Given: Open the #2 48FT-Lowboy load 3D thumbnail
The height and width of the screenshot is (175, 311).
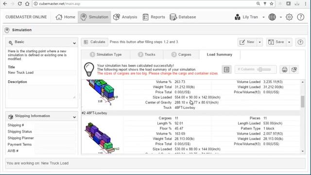Looking at the screenshot, I should 102,138.
